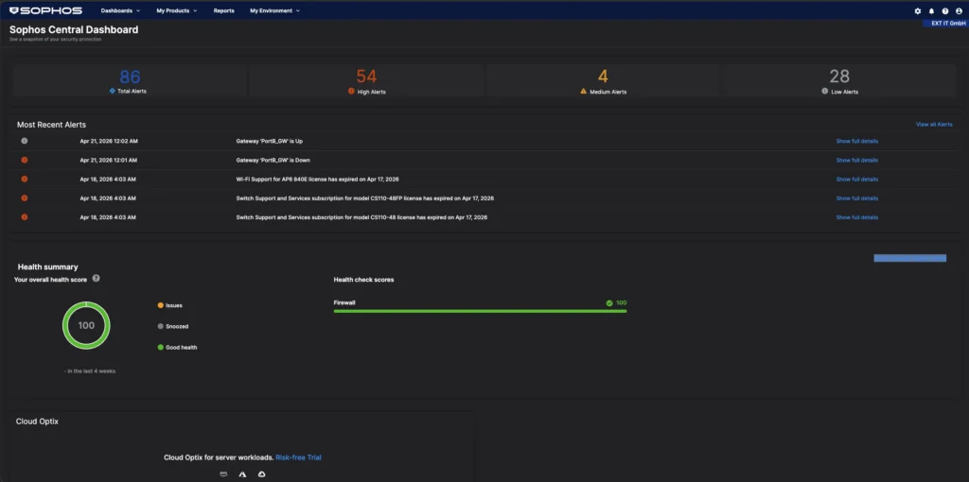Click the Azure icon under Cloud Optix
The width and height of the screenshot is (969, 482).
(243, 474)
